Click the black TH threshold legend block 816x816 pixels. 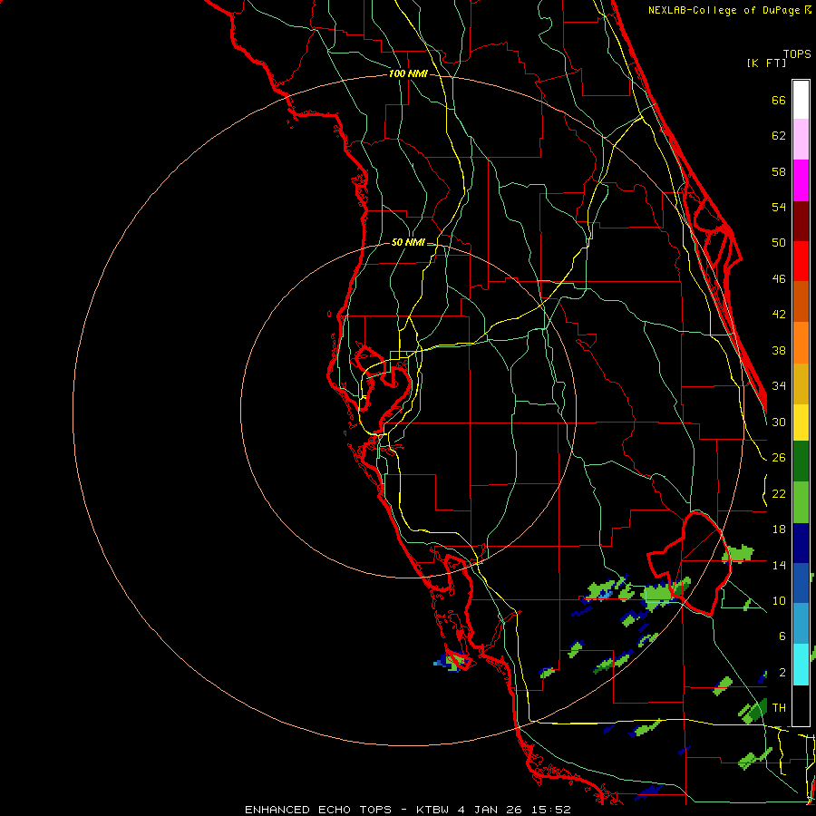801,705
